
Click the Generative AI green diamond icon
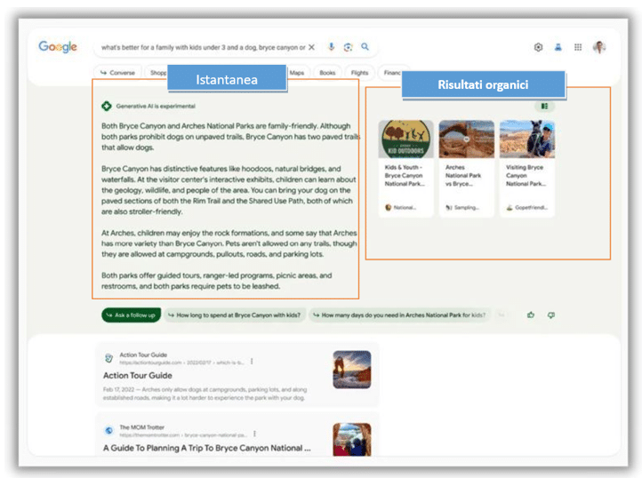107,106
